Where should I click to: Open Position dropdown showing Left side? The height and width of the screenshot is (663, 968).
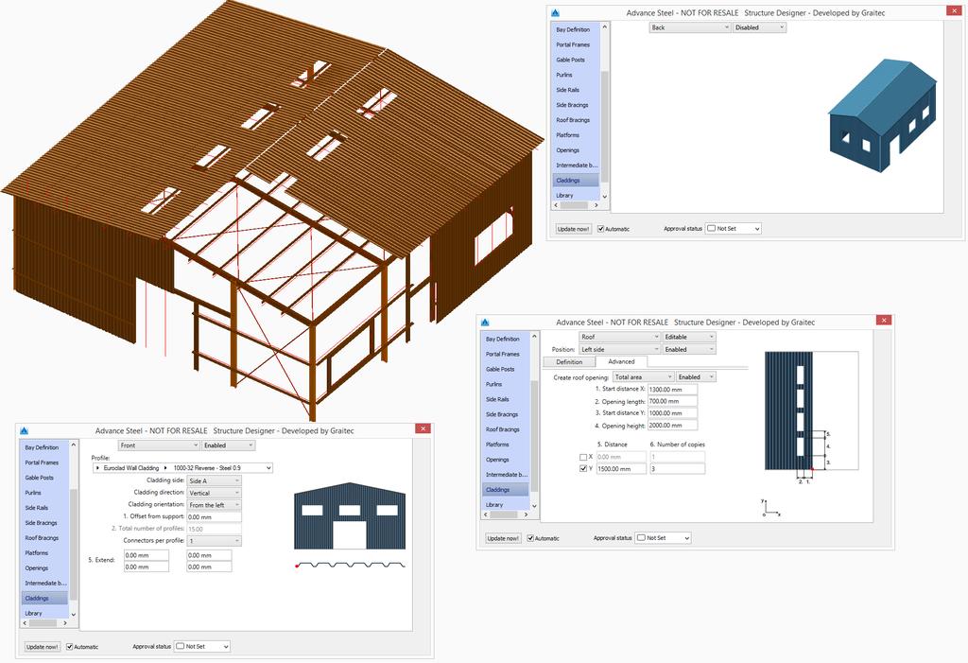[620, 349]
